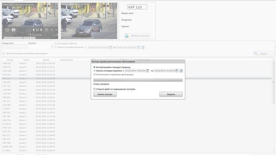Click the export progress bar
Image resolution: width=276 pixels, height=155 pixels.
pos(138,80)
